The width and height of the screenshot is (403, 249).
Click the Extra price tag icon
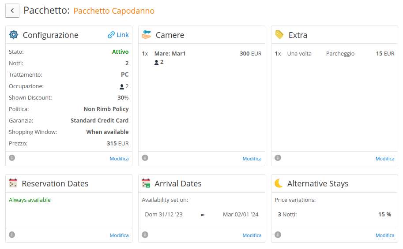point(279,34)
